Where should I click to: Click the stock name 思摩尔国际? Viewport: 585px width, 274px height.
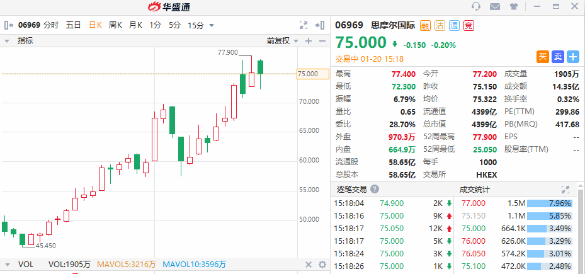click(x=393, y=25)
